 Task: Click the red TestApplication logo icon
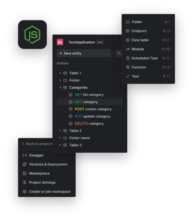click(x=60, y=42)
